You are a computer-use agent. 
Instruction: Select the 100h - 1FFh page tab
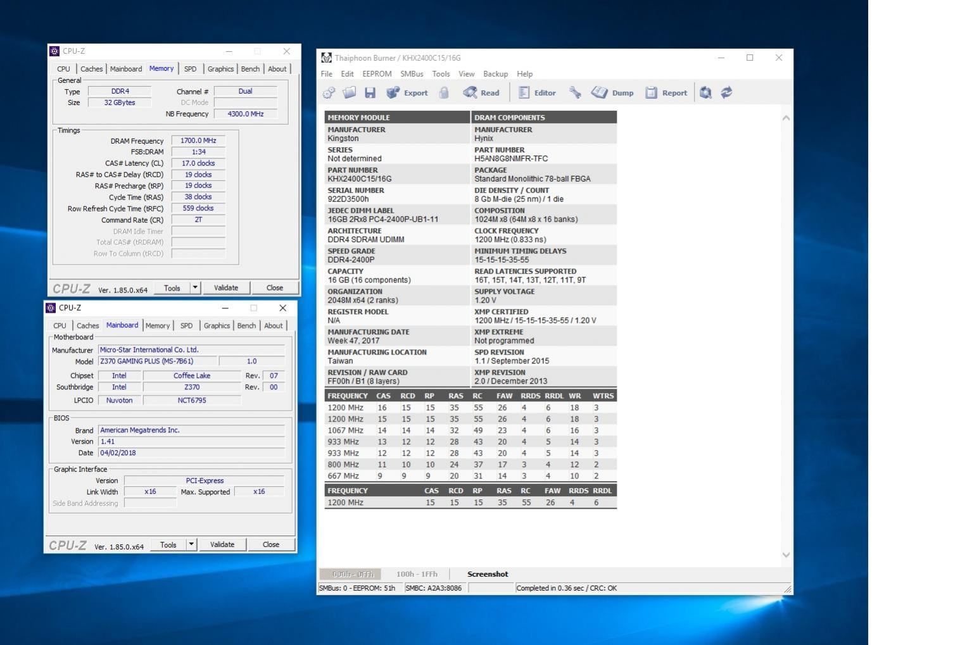(417, 575)
